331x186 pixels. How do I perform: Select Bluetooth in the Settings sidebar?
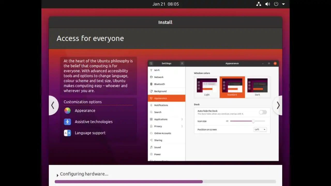coord(167,84)
